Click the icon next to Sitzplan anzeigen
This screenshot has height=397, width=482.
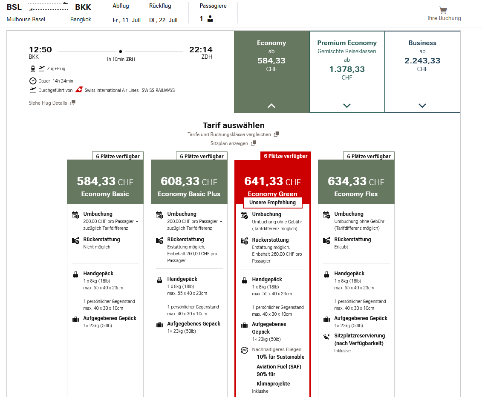click(254, 143)
